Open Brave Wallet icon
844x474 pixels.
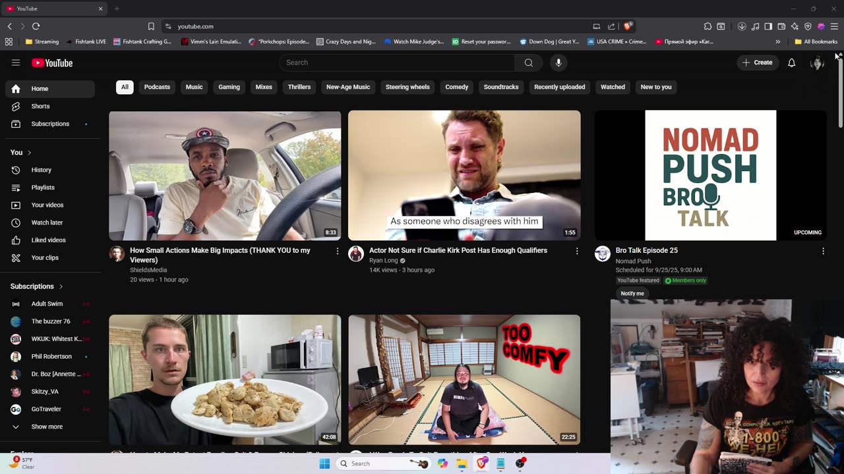point(781,26)
